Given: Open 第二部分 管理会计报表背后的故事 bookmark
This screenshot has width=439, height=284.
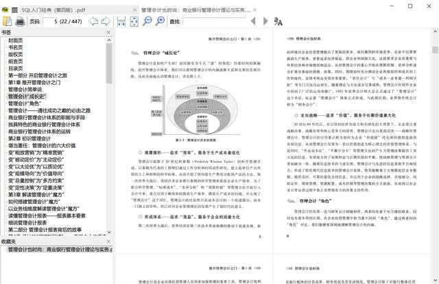Looking at the screenshot, I should 45,230.
